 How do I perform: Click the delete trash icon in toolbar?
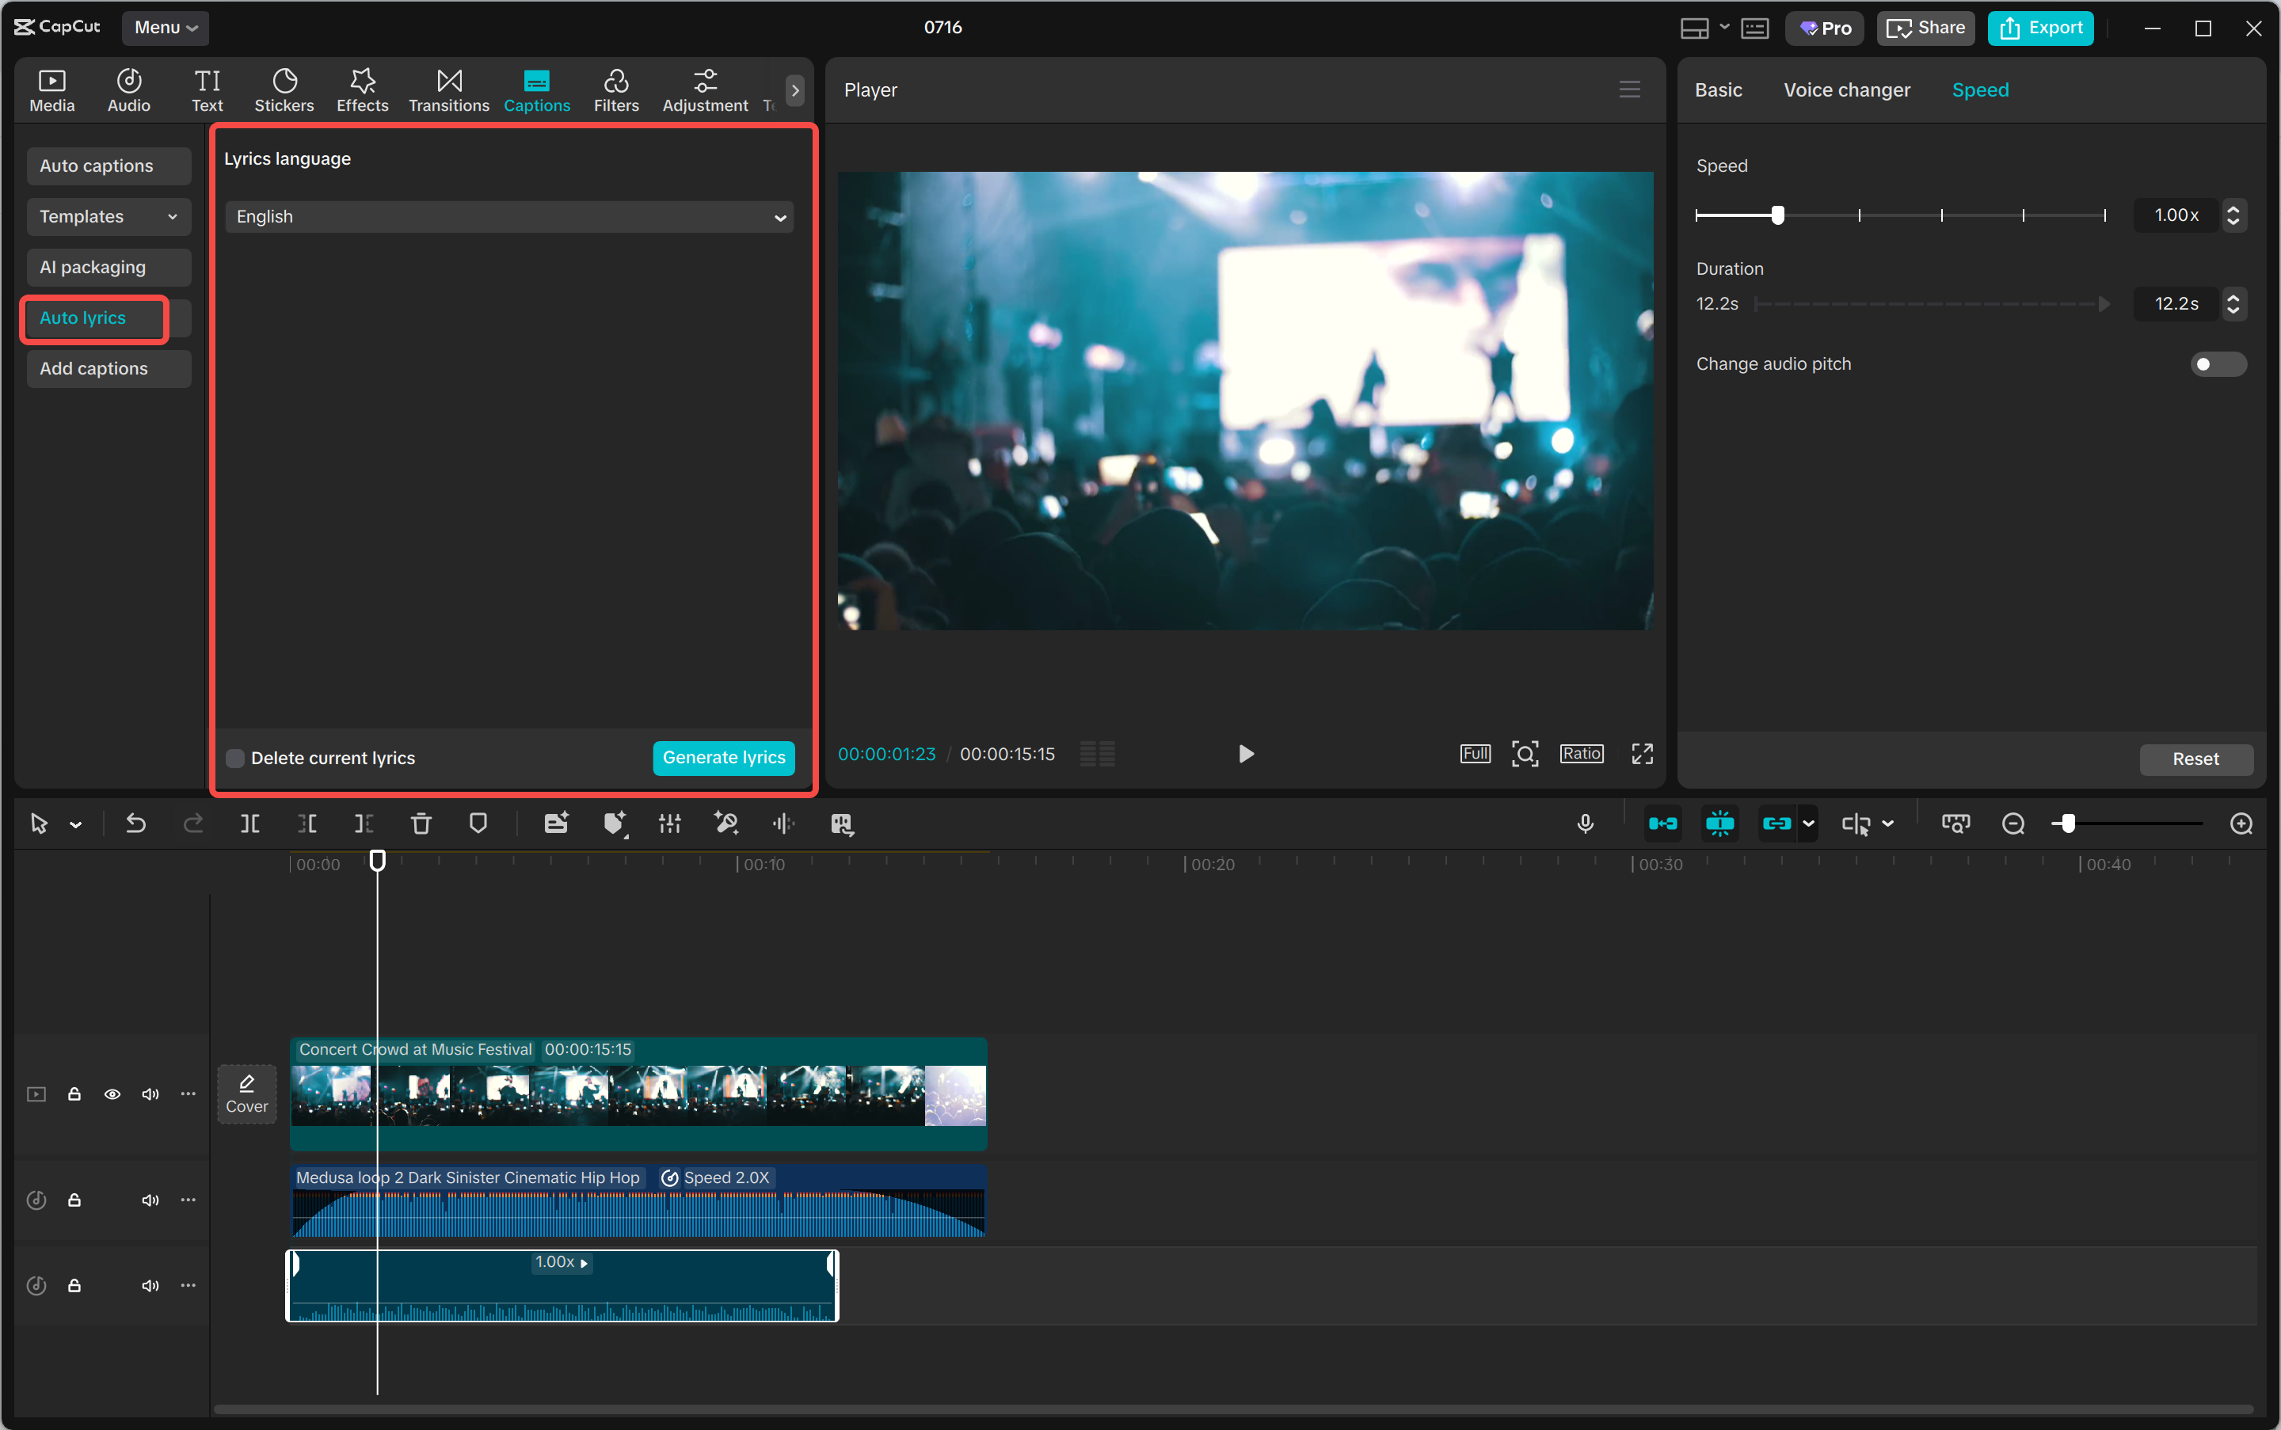pos(421,823)
